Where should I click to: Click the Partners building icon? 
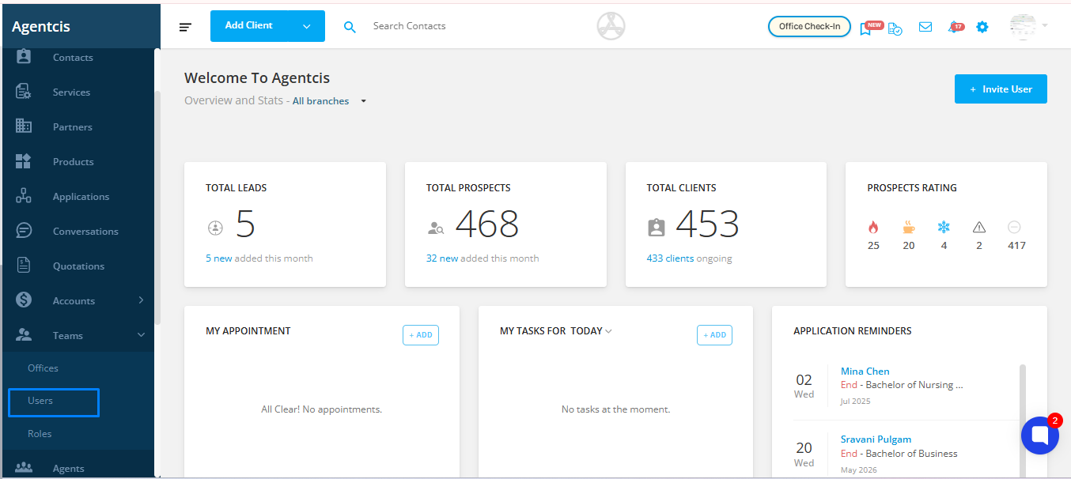(23, 126)
